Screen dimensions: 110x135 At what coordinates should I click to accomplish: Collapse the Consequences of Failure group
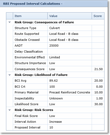(9, 22)
